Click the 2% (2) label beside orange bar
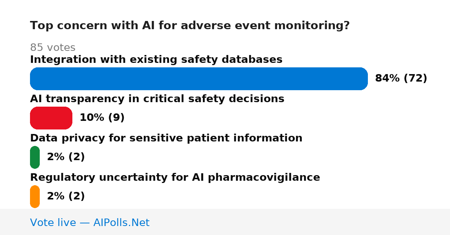 66,196
